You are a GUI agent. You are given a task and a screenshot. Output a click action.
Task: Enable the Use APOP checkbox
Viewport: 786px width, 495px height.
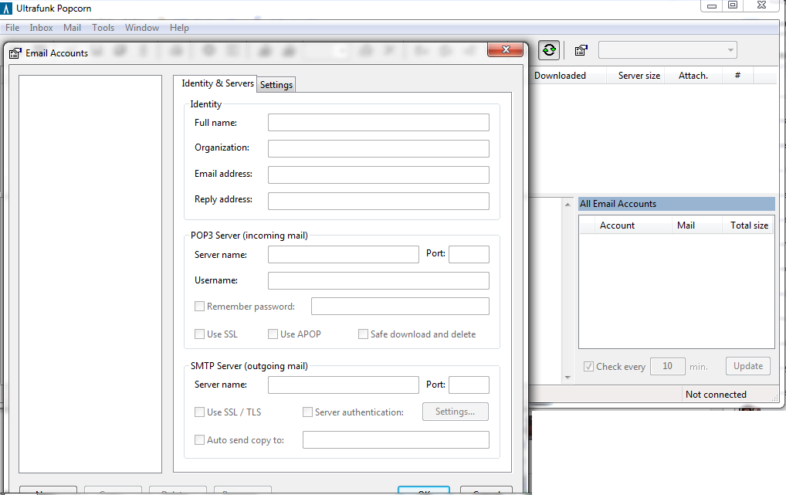pos(273,334)
